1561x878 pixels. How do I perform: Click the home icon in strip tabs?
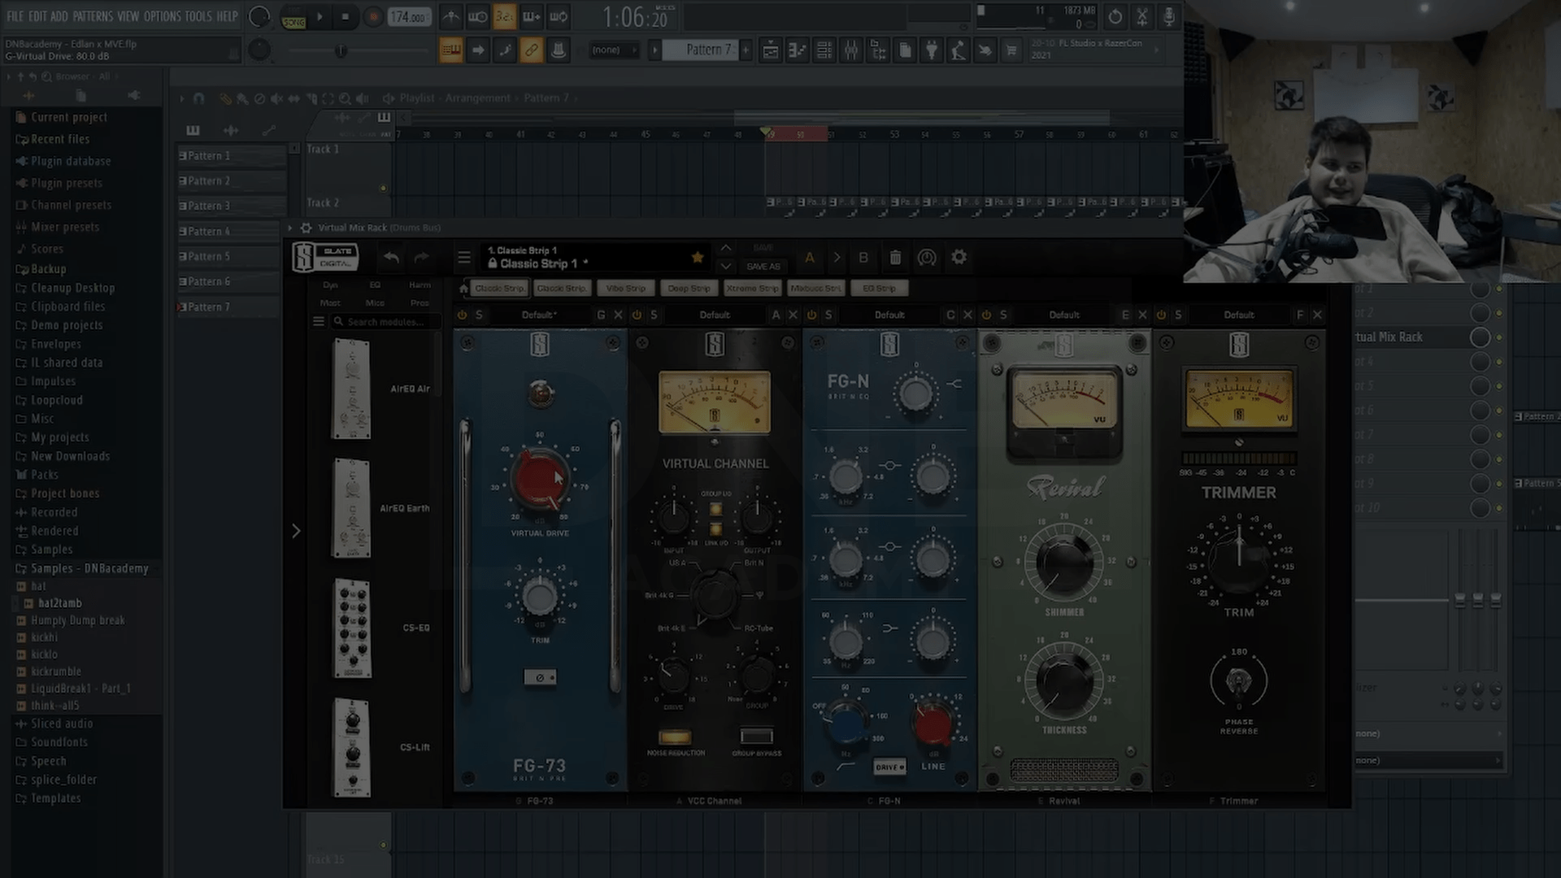pos(463,289)
